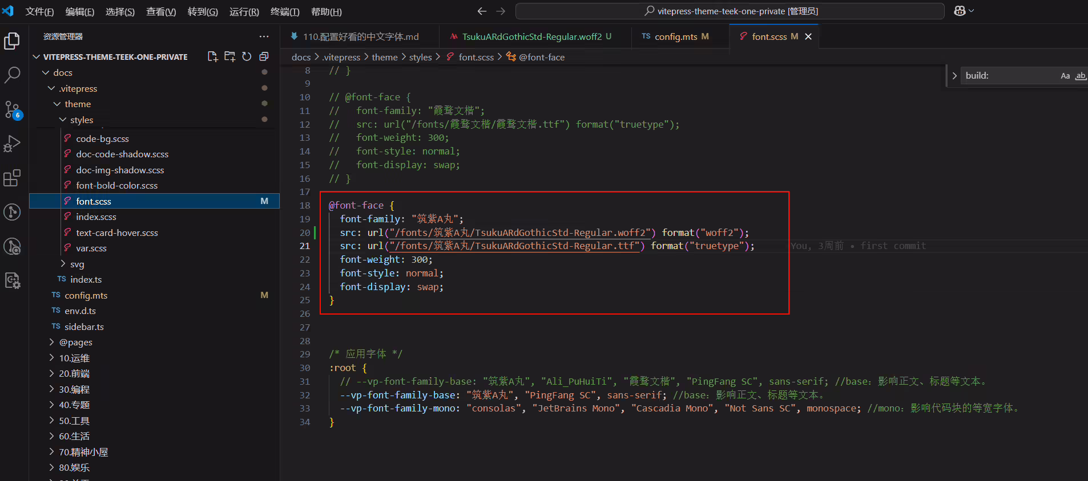
Task: Open var.scss file
Action: [x=91, y=248]
